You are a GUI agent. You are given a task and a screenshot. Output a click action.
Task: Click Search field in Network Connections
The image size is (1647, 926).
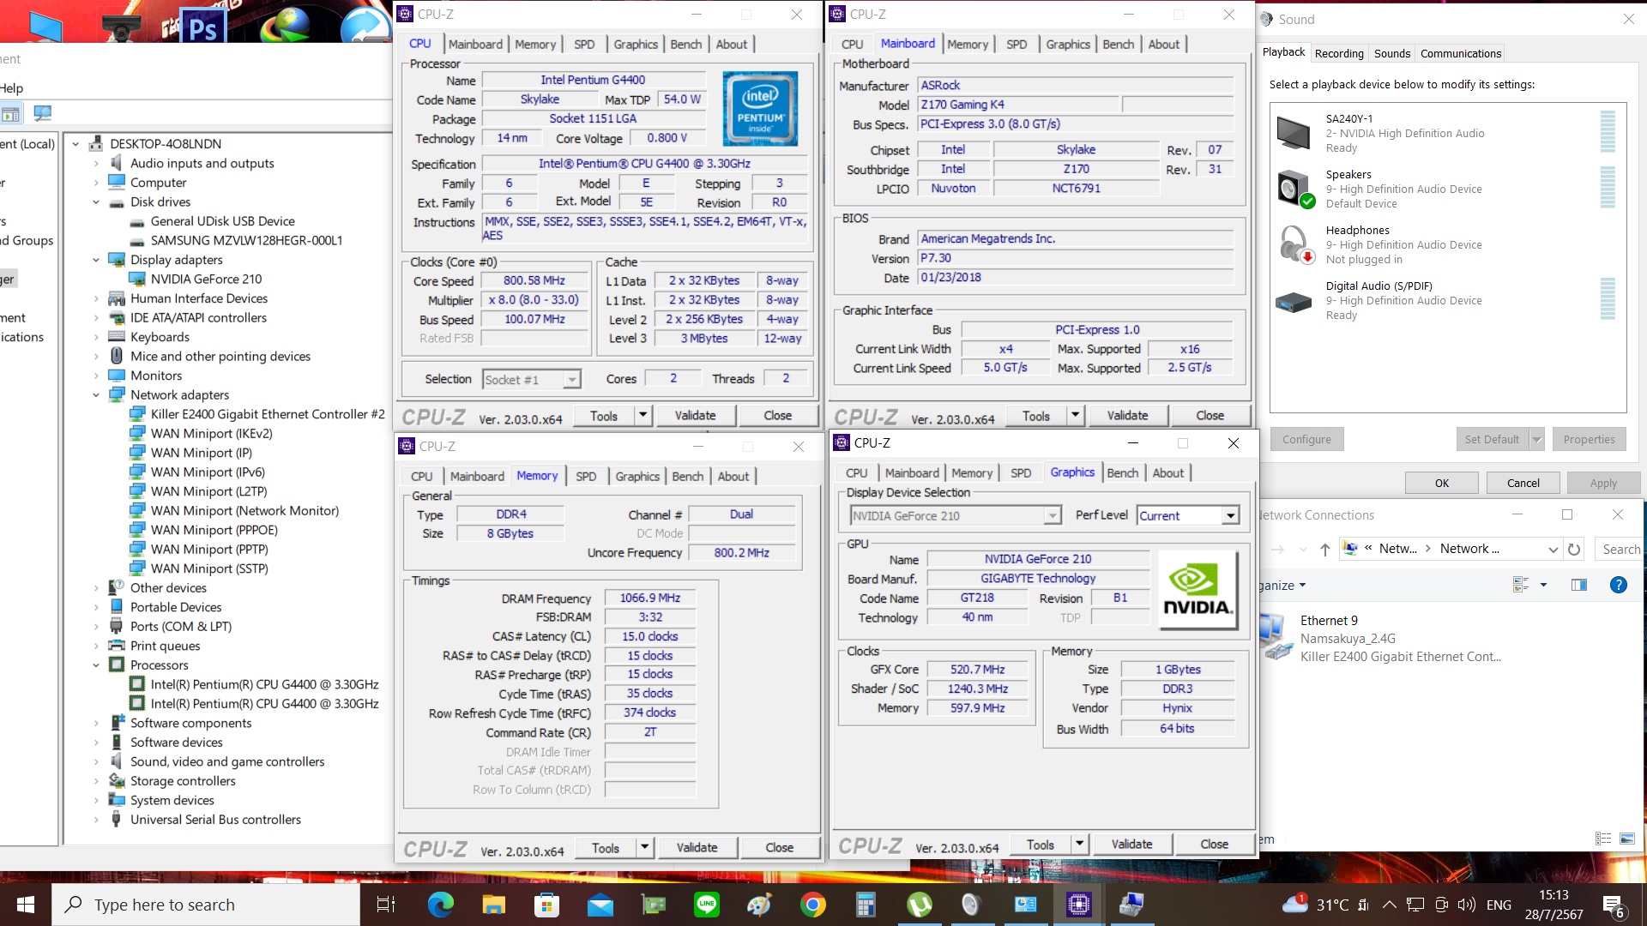pos(1620,549)
